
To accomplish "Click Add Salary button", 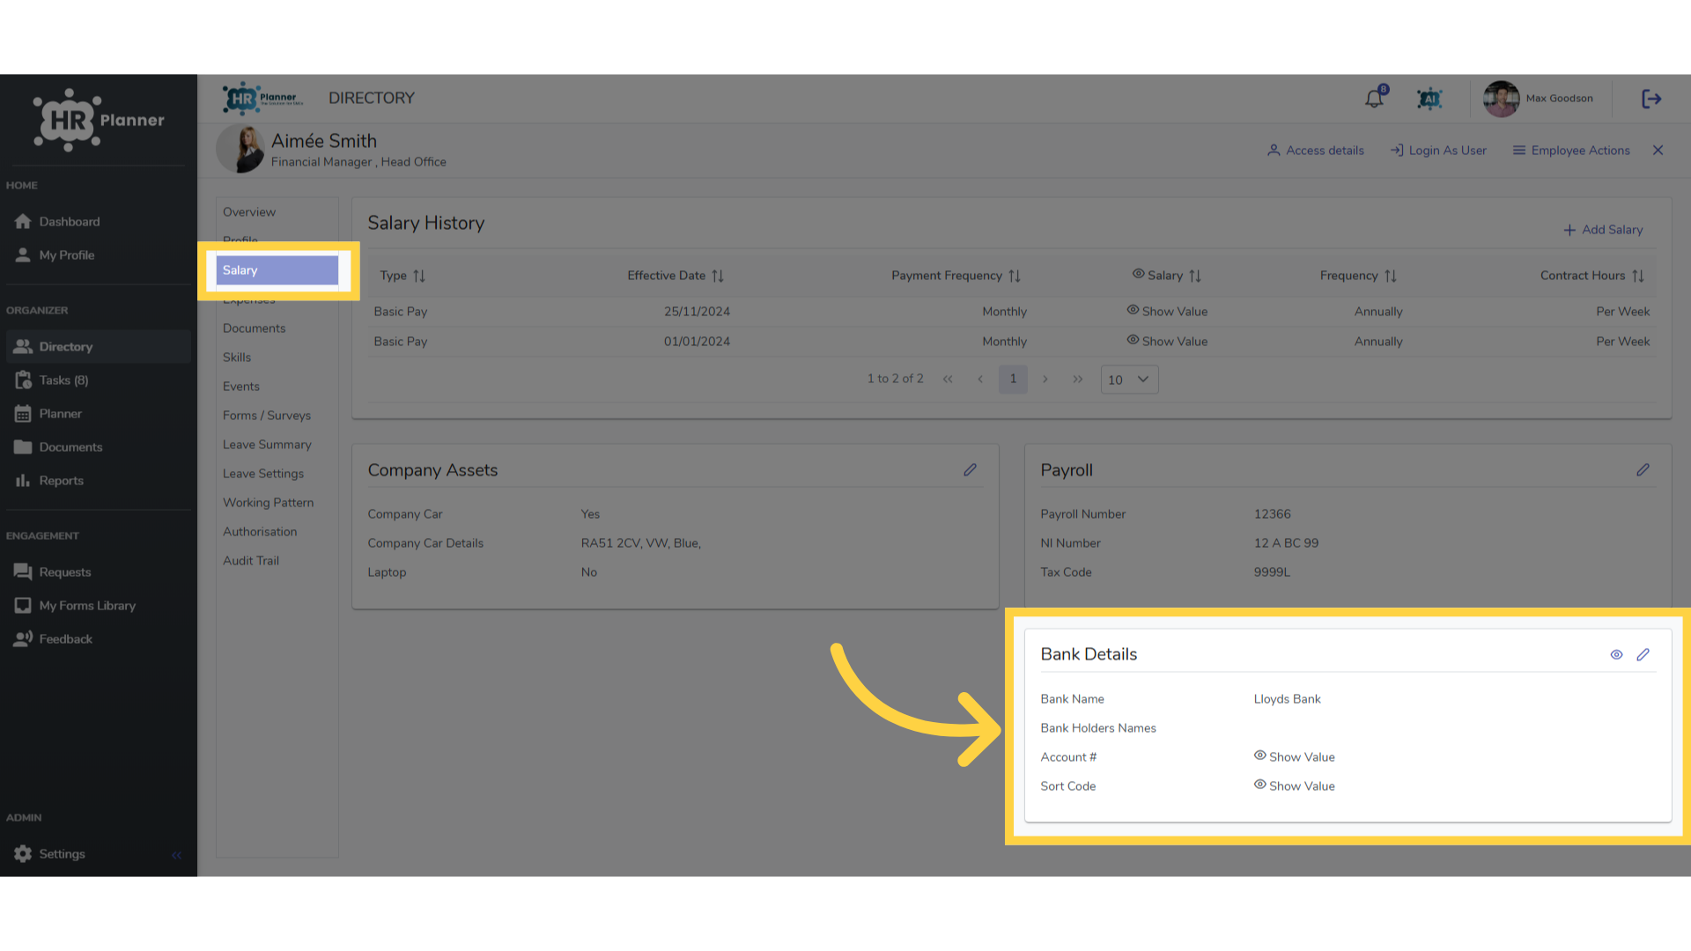I will click(1603, 230).
